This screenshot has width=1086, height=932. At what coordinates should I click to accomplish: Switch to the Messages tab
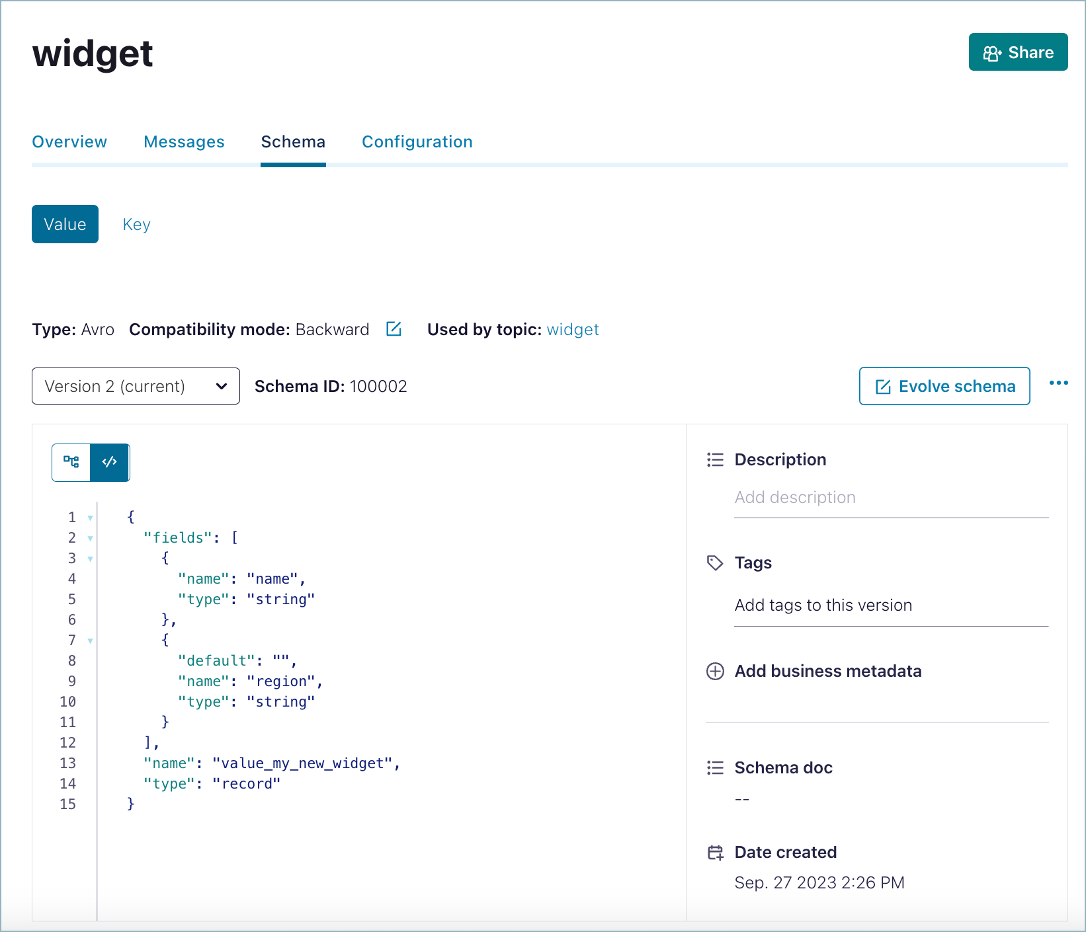coord(184,141)
